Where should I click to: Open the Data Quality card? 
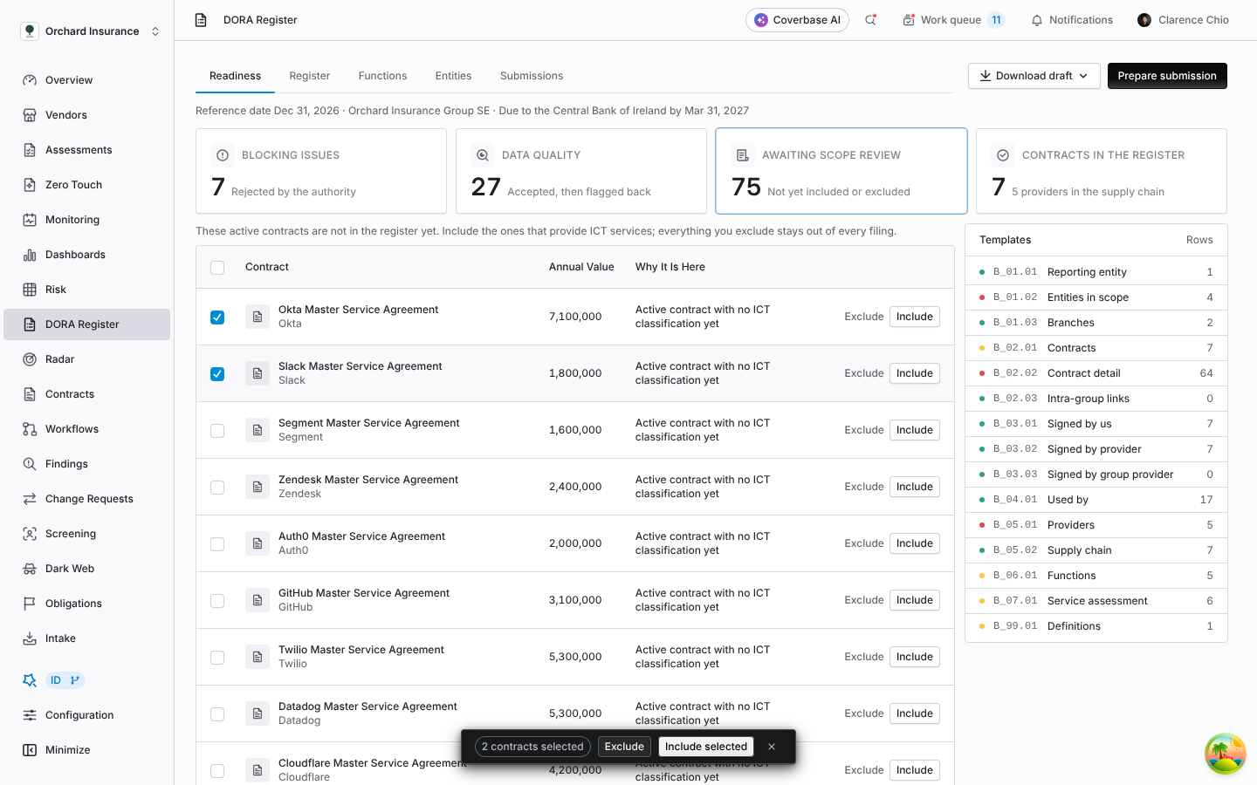click(581, 171)
